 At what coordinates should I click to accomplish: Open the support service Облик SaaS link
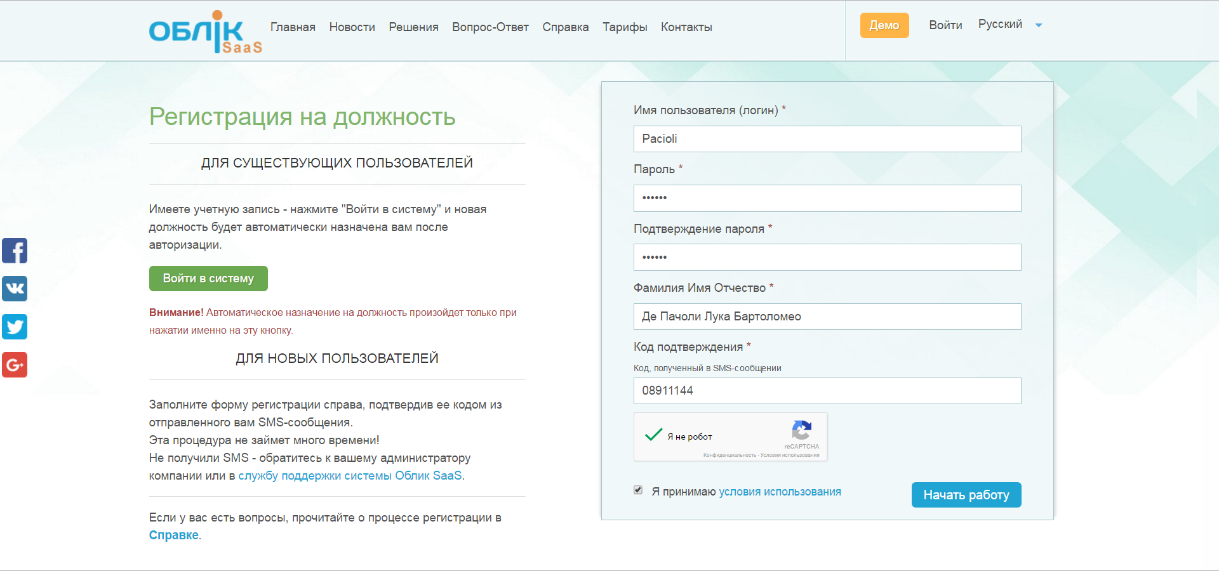350,476
